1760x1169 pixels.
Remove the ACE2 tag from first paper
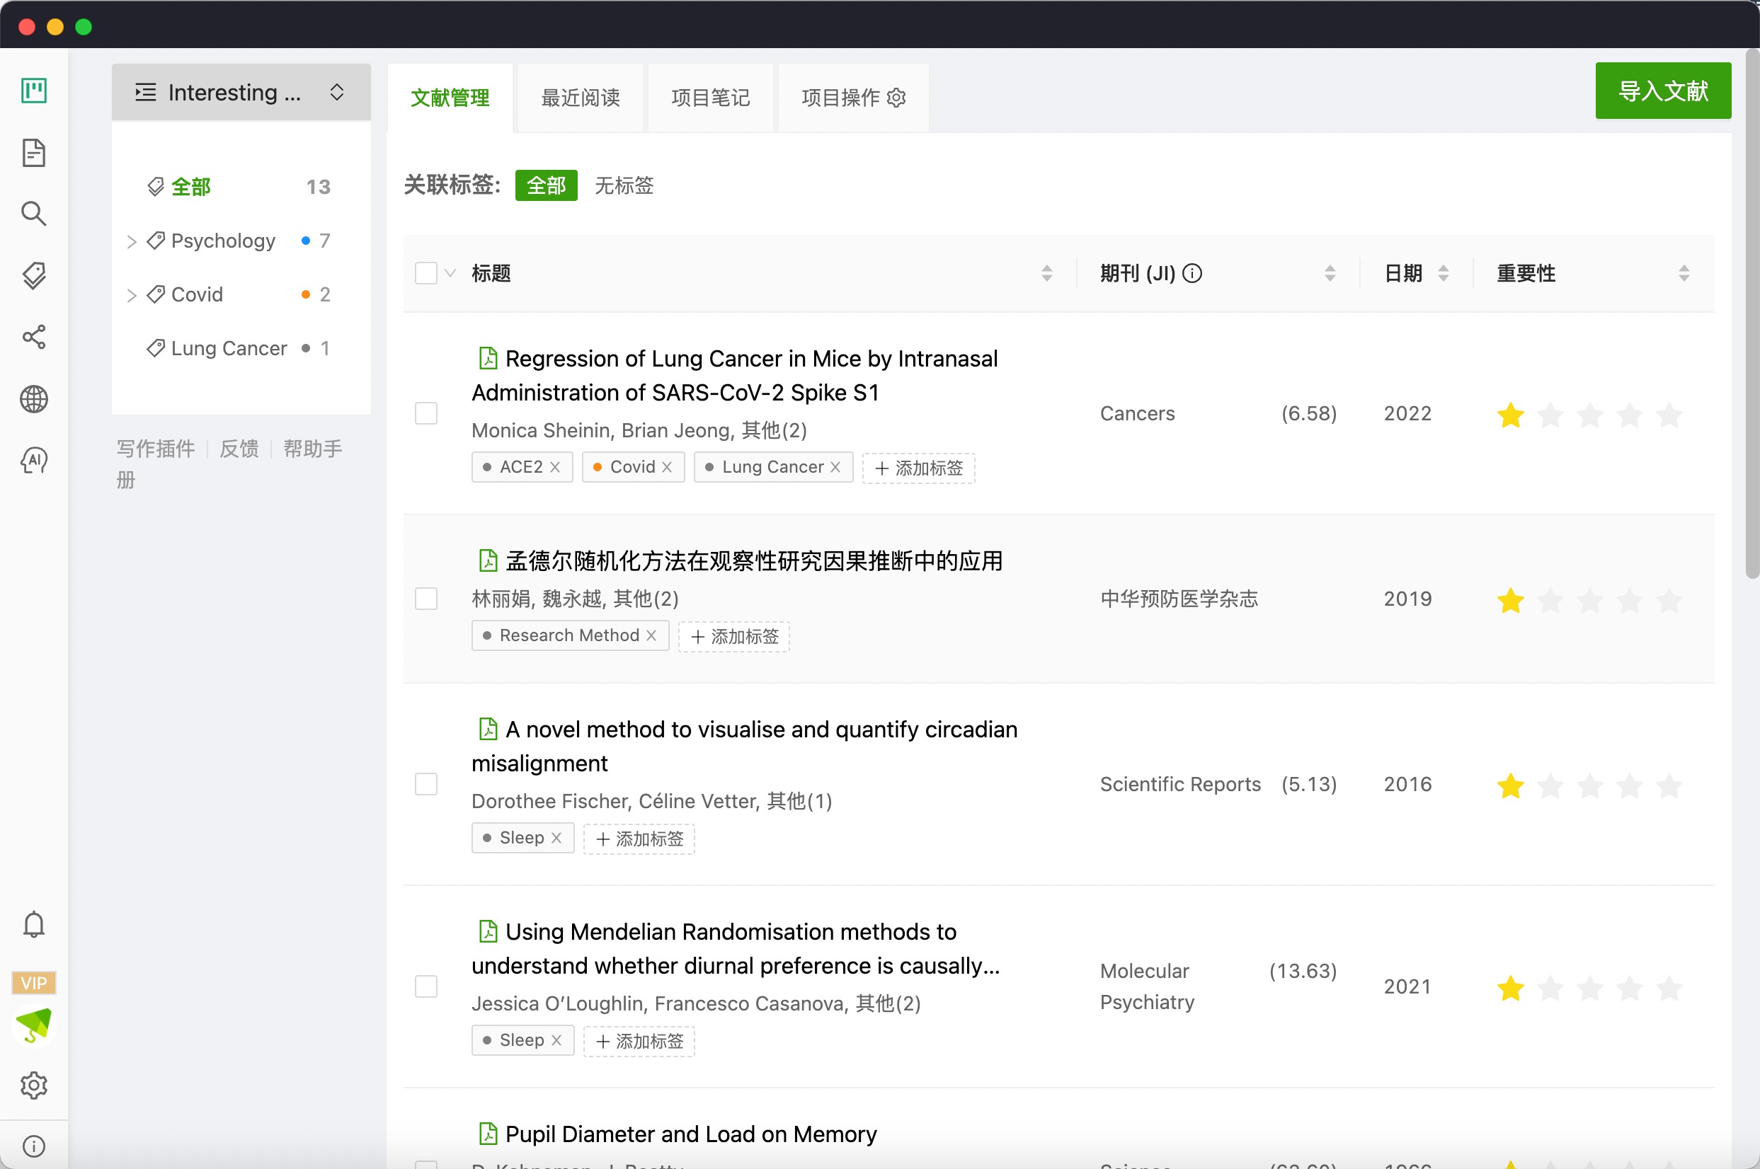tap(555, 467)
